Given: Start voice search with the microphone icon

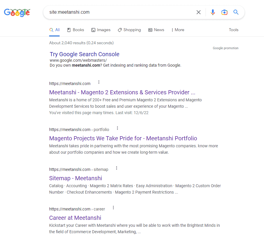Looking at the screenshot, I should click(213, 12).
